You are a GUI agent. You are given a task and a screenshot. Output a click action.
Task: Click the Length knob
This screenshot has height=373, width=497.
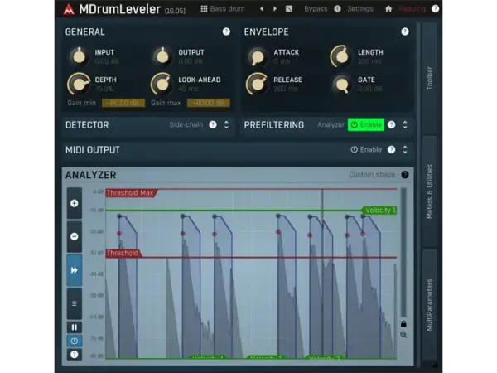341,56
